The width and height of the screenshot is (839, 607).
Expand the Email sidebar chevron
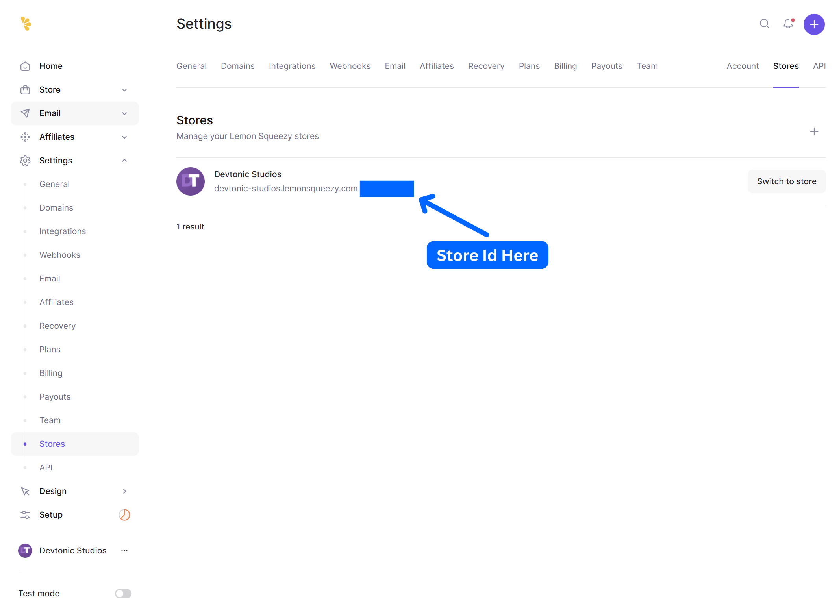tap(124, 113)
